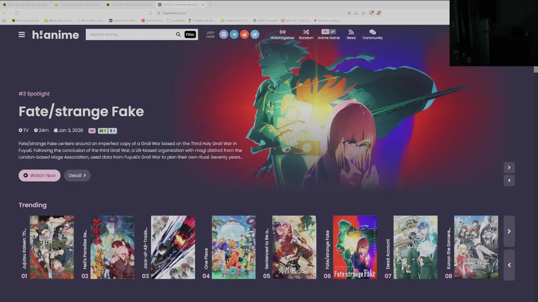This screenshot has width=538, height=302.
Task: Open Kunon the Sorcerer trending poster
Action: click(x=476, y=247)
